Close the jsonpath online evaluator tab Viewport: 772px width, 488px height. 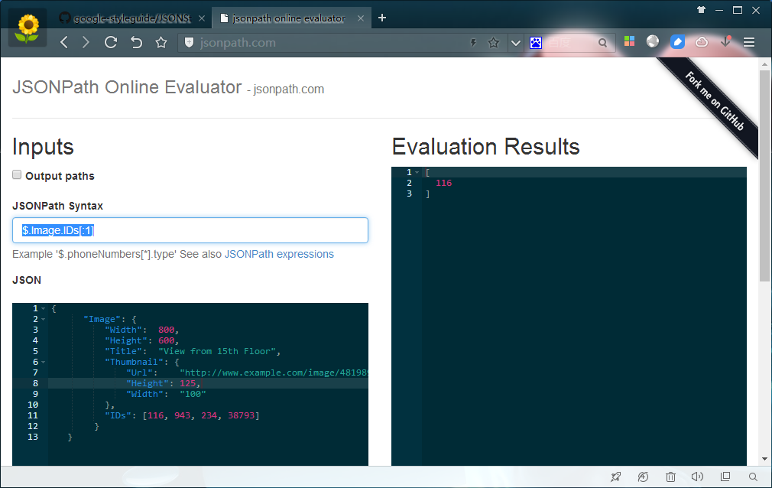tap(361, 18)
